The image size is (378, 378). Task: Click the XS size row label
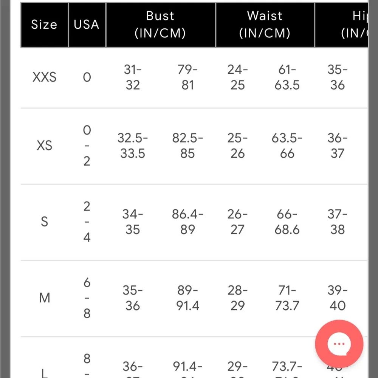click(44, 146)
